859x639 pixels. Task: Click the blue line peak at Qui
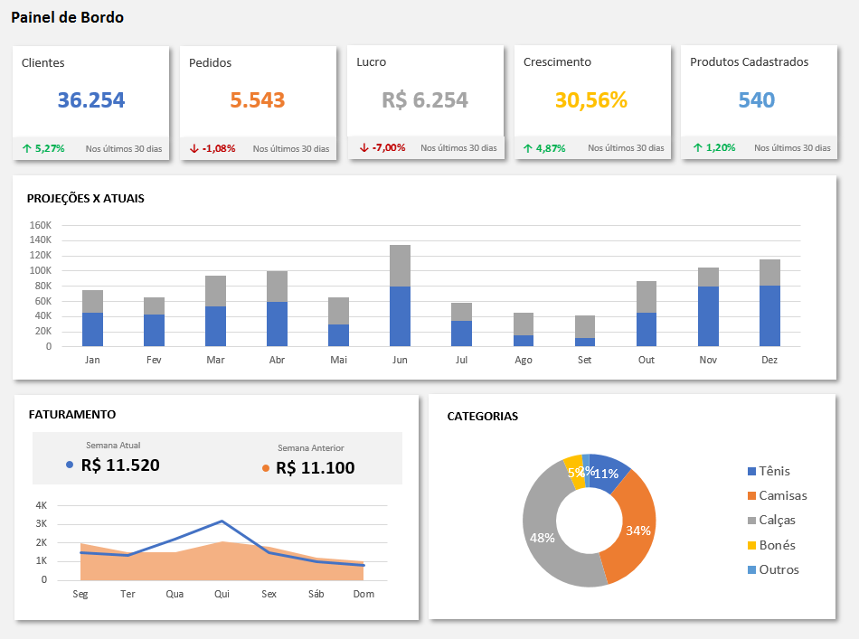click(222, 521)
